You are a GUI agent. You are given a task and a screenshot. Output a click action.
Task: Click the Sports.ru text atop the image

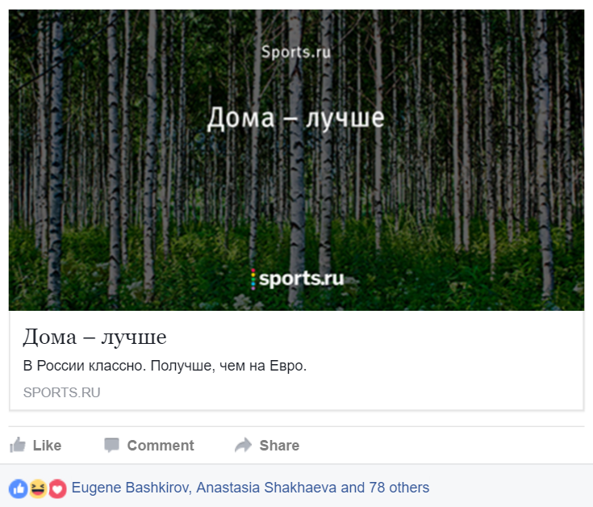(x=296, y=52)
